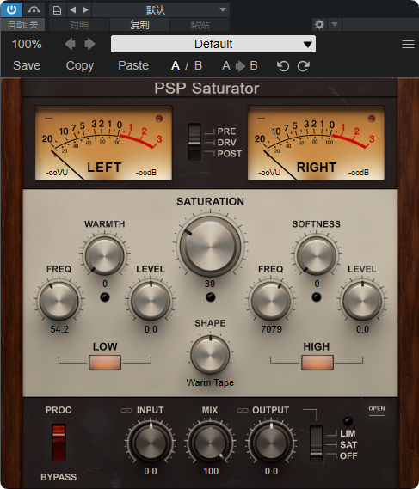Click the sidechain icon next to the power button
Image resolution: width=419 pixels, height=489 pixels.
click(x=34, y=9)
